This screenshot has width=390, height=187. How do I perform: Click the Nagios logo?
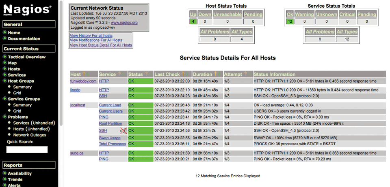point(27,9)
